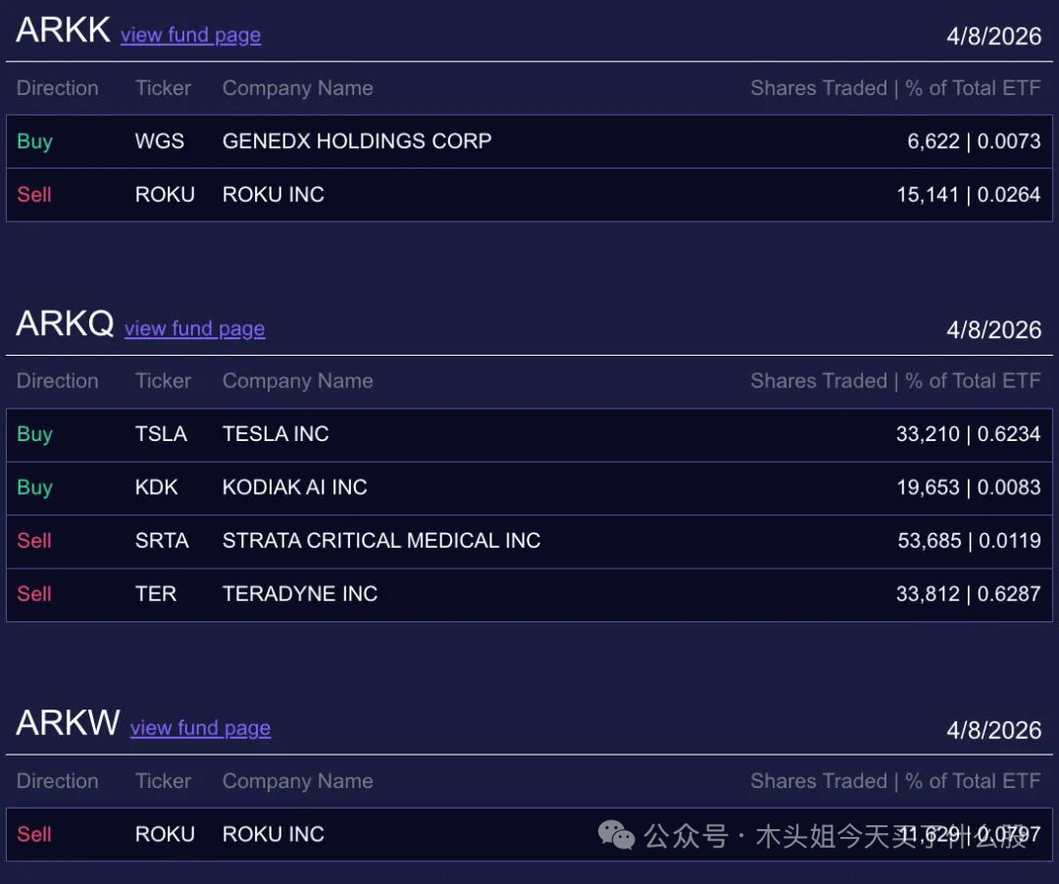This screenshot has height=884, width=1059.
Task: Click ARKQ Company Name column header
Action: coord(298,381)
